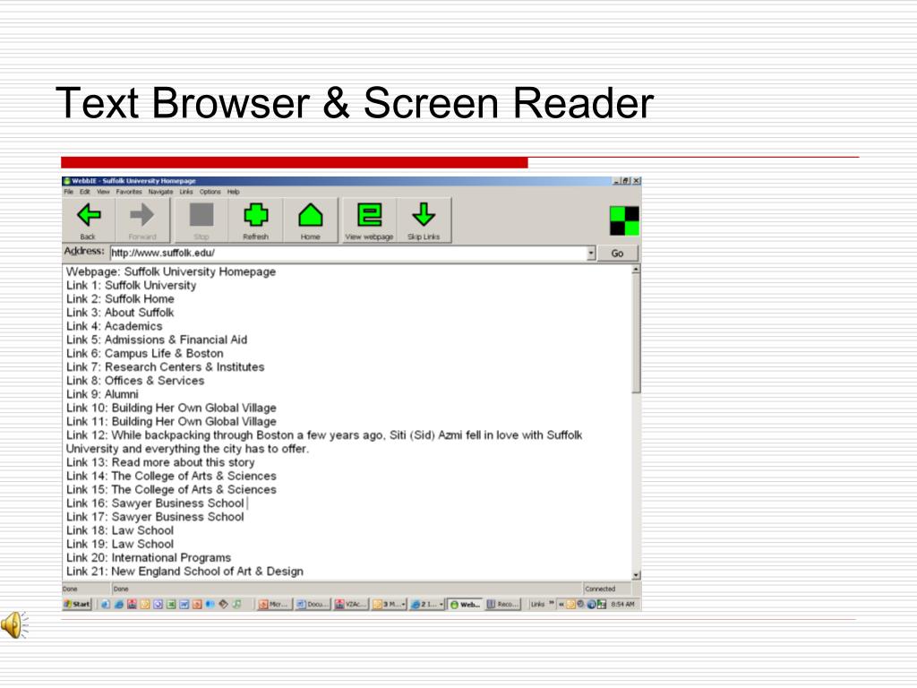Open the View menu

pyautogui.click(x=103, y=192)
